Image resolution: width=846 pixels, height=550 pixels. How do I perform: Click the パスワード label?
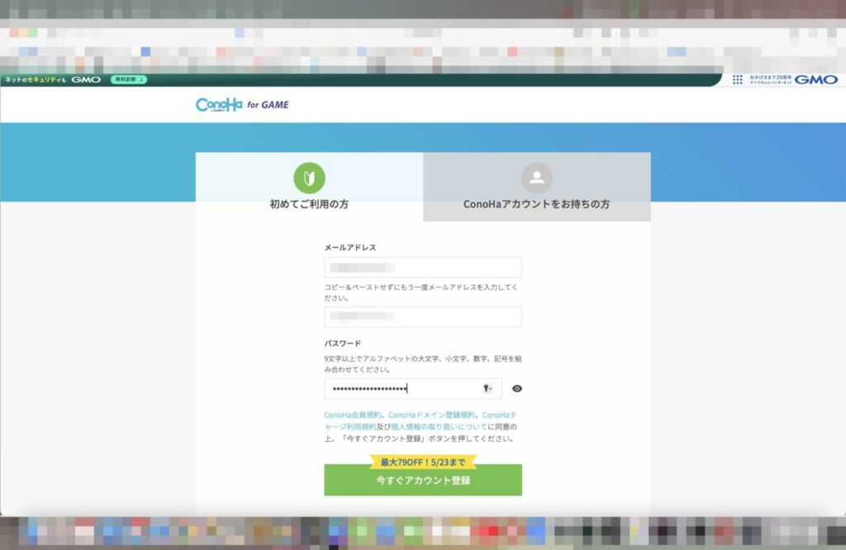click(343, 344)
